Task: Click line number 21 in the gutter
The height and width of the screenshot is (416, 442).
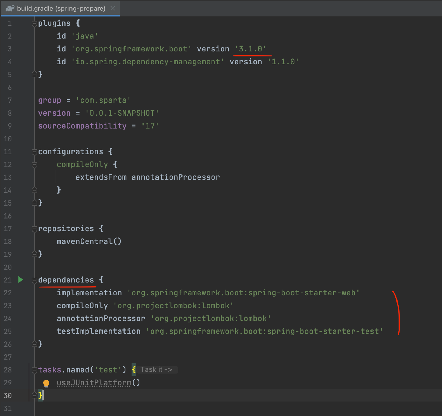Action: [8, 280]
